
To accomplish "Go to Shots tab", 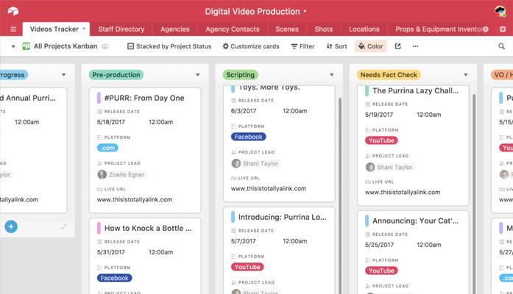I will [324, 29].
